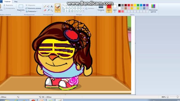Choose the five-point star shape
The height and width of the screenshot is (101, 180).
[69, 11]
